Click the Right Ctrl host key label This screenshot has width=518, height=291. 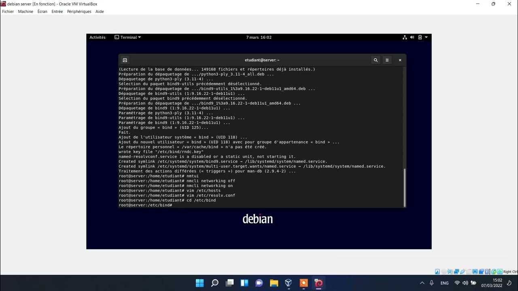pos(511,272)
